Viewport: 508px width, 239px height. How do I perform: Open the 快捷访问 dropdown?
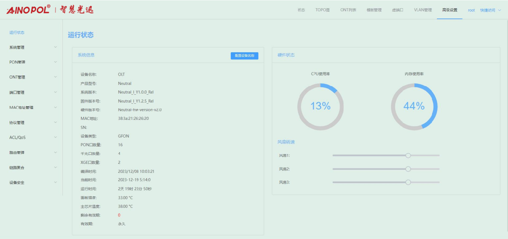click(x=490, y=10)
